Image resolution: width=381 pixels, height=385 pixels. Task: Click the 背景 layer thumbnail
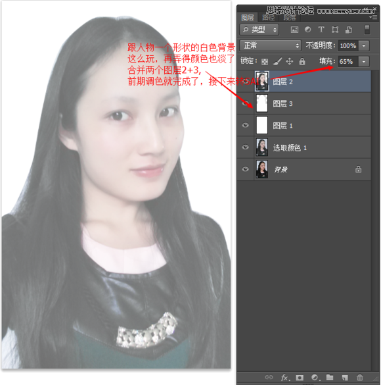pyautogui.click(x=262, y=169)
